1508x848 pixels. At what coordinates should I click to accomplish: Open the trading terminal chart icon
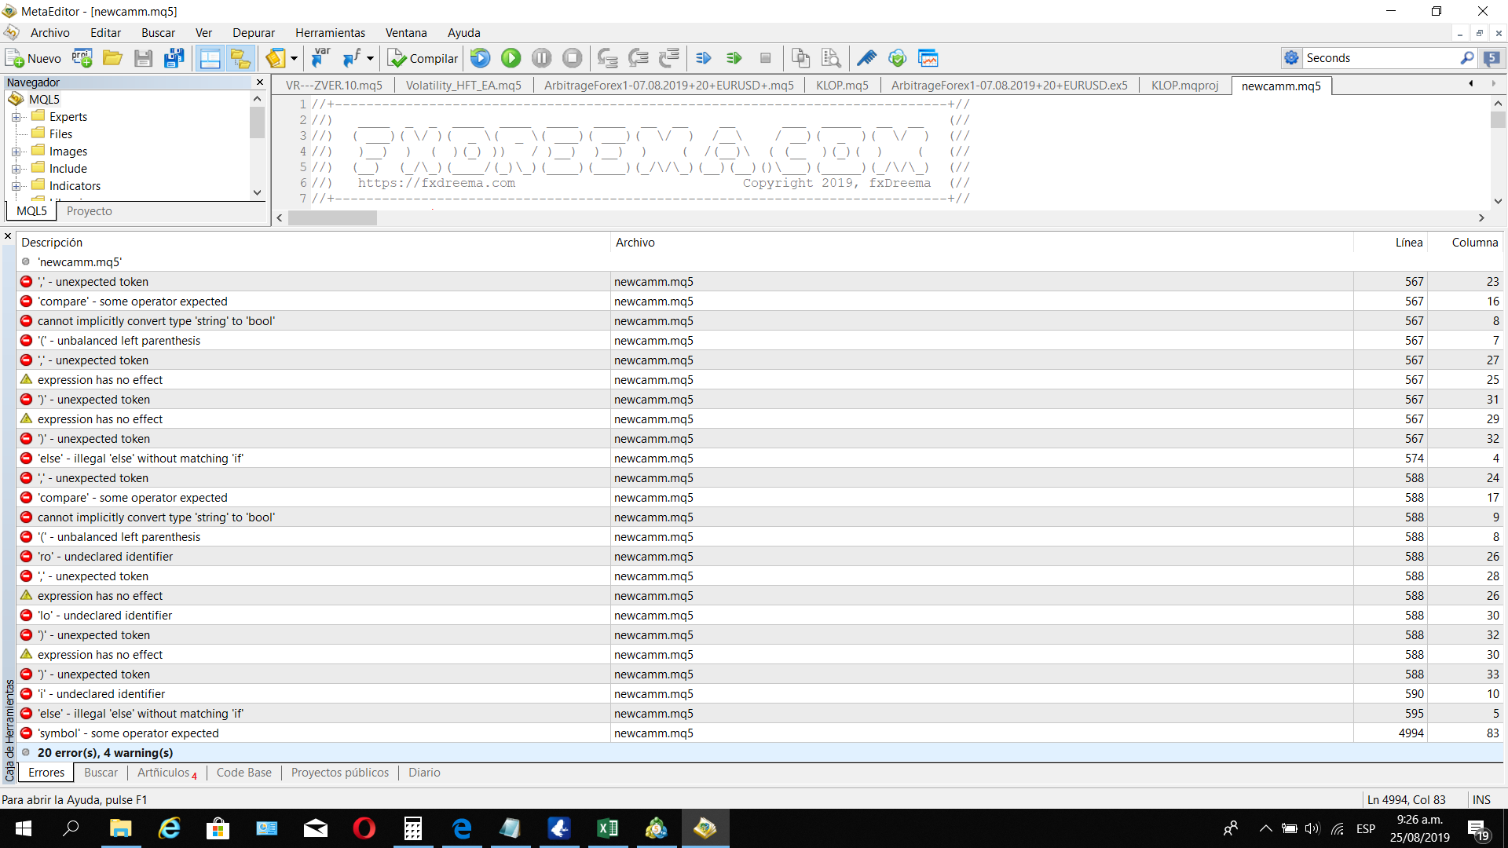[928, 58]
